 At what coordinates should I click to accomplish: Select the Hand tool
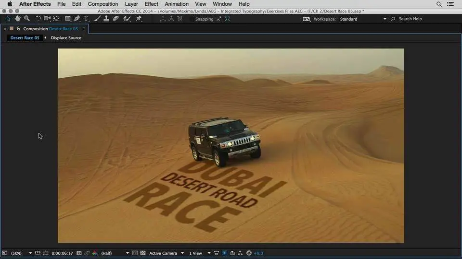18,19
